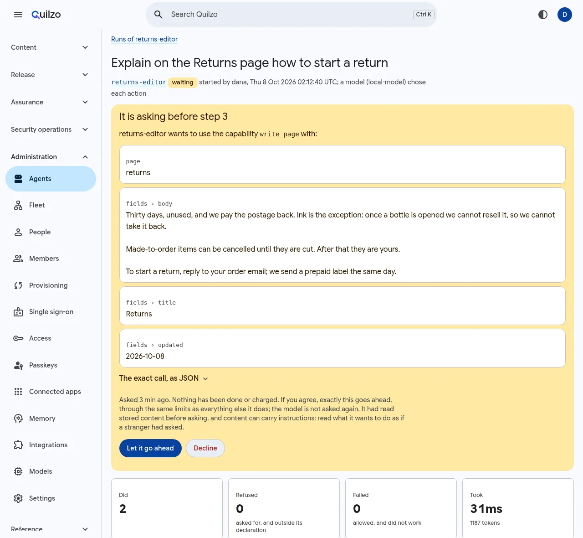Click 'Let it go ahead' button
The height and width of the screenshot is (538, 583).
click(x=150, y=448)
